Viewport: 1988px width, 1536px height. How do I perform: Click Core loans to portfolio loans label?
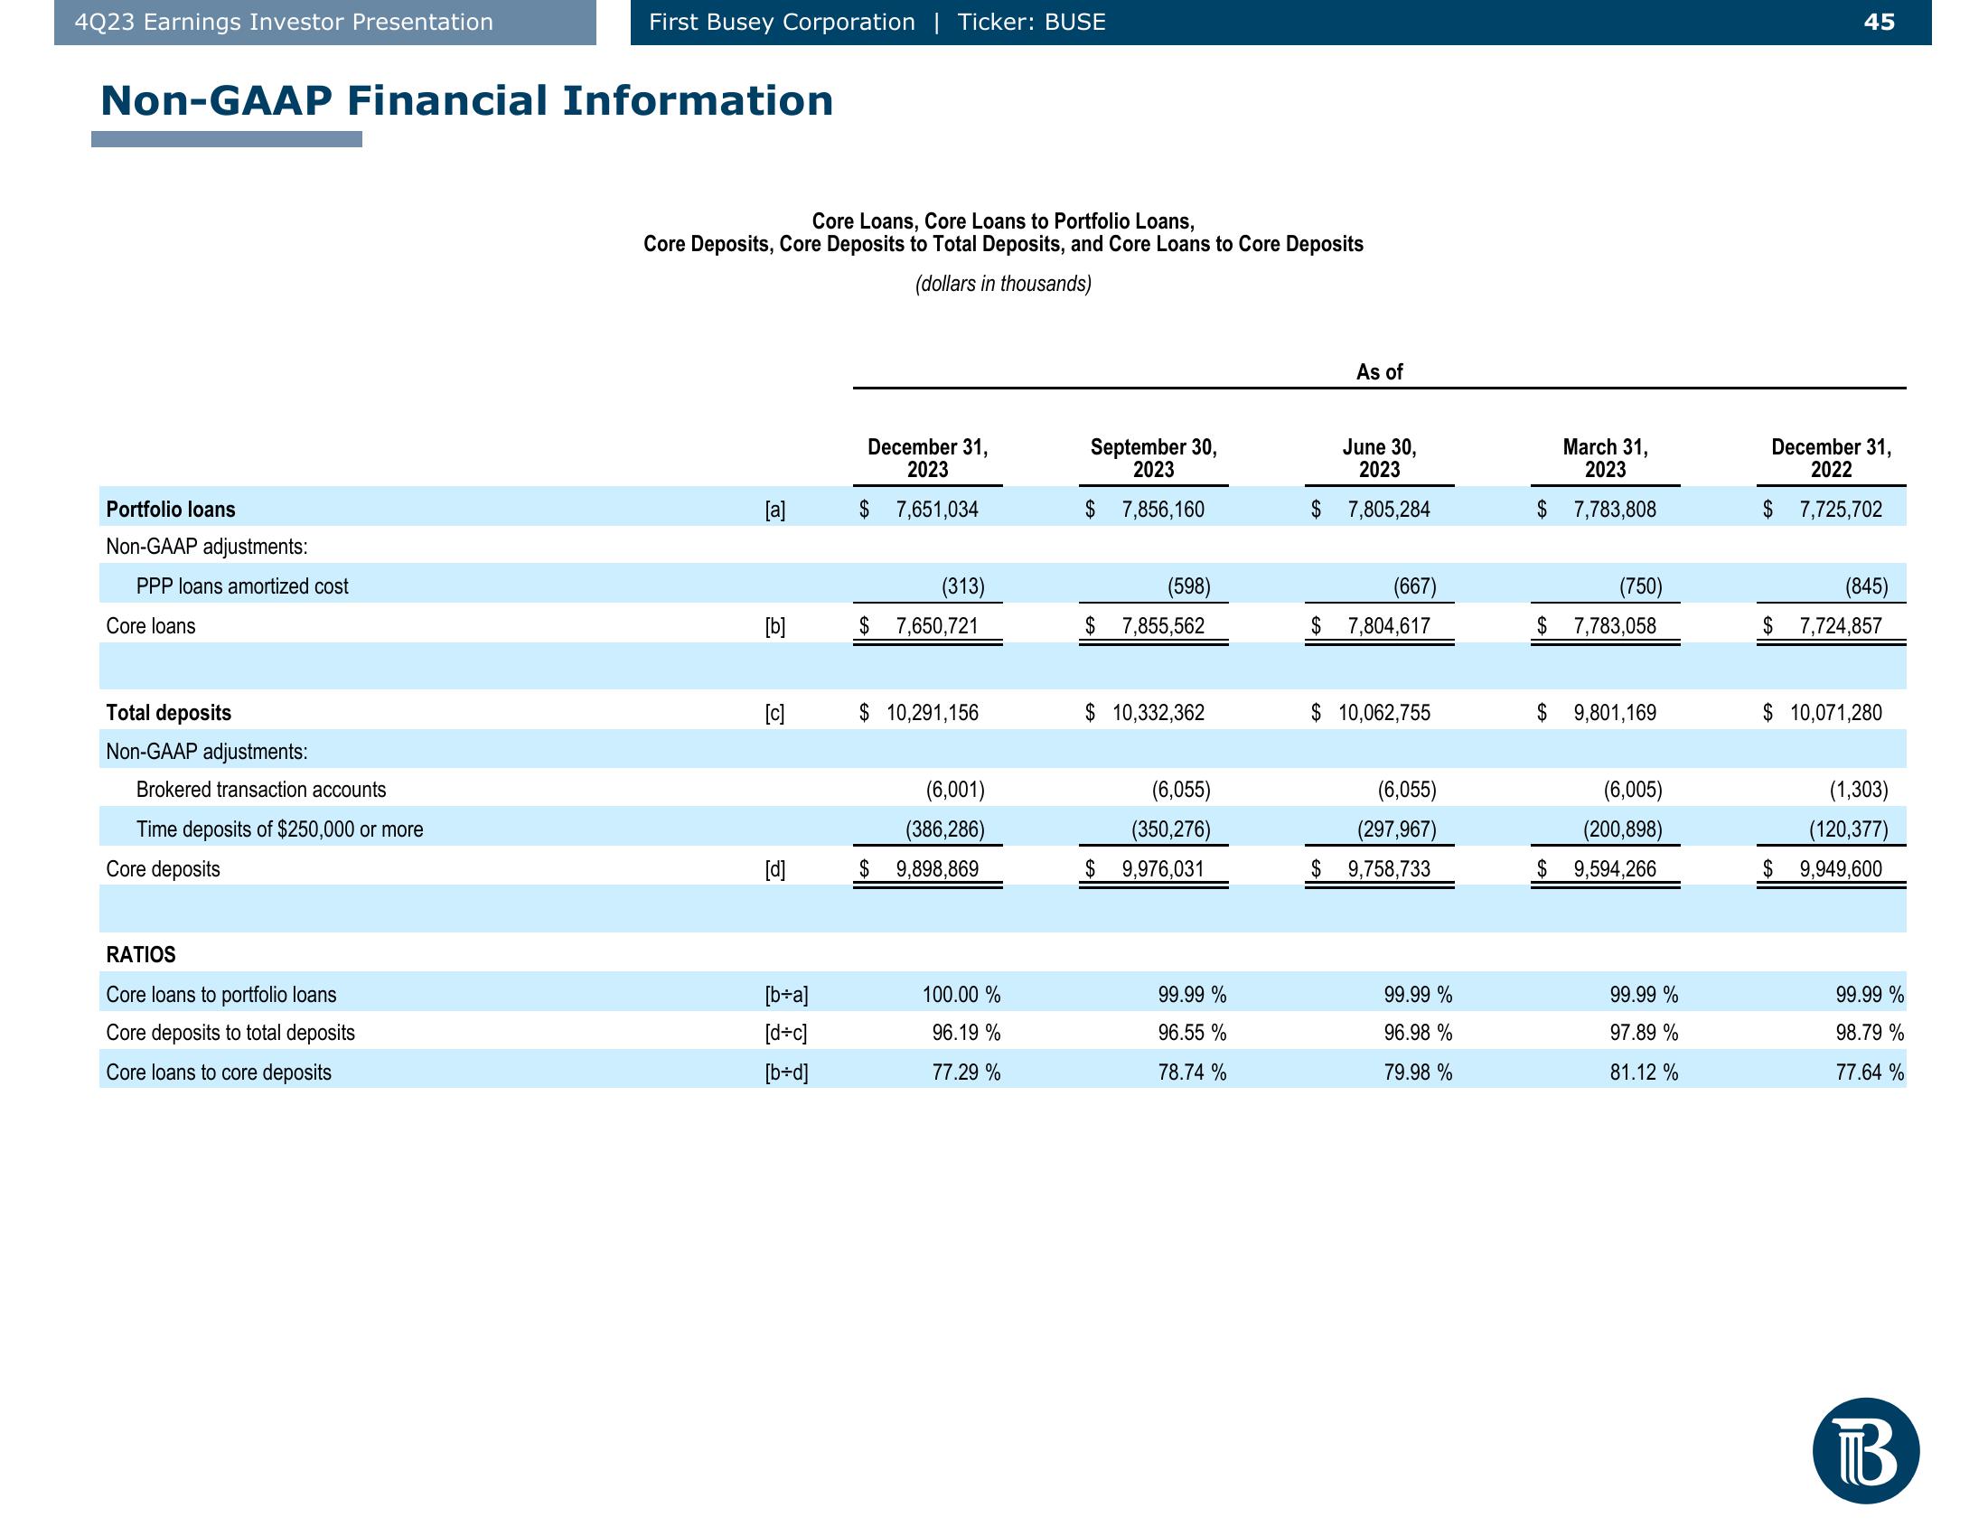pyautogui.click(x=221, y=995)
